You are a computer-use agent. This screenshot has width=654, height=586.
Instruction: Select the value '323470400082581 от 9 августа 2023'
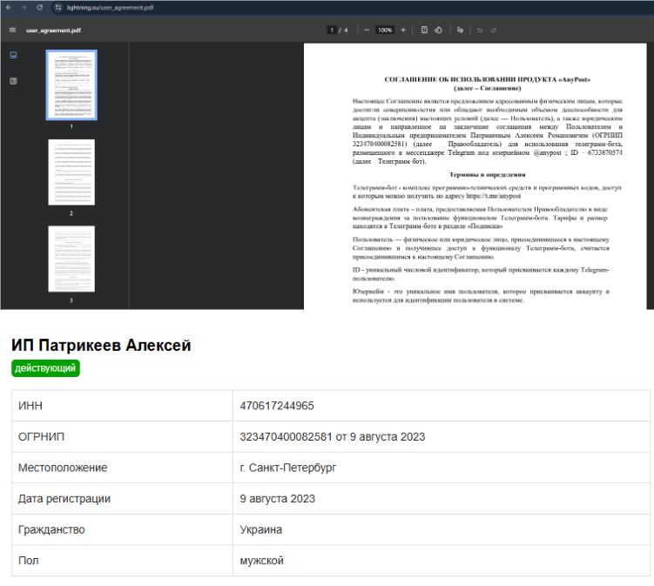pyautogui.click(x=333, y=437)
